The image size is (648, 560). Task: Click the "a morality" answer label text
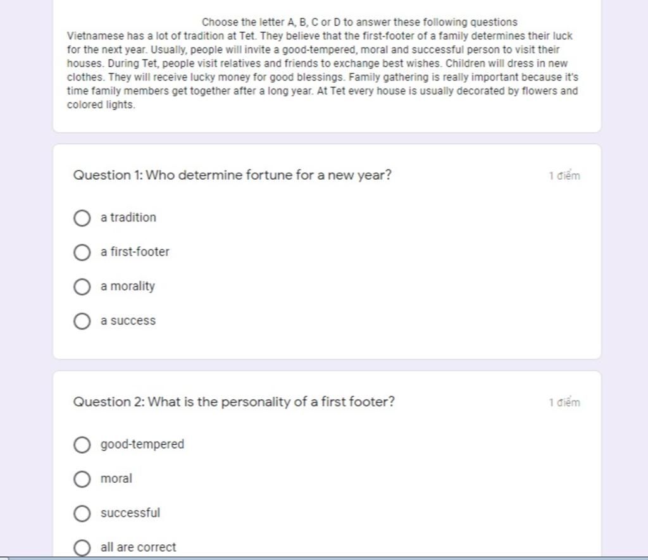(x=128, y=287)
